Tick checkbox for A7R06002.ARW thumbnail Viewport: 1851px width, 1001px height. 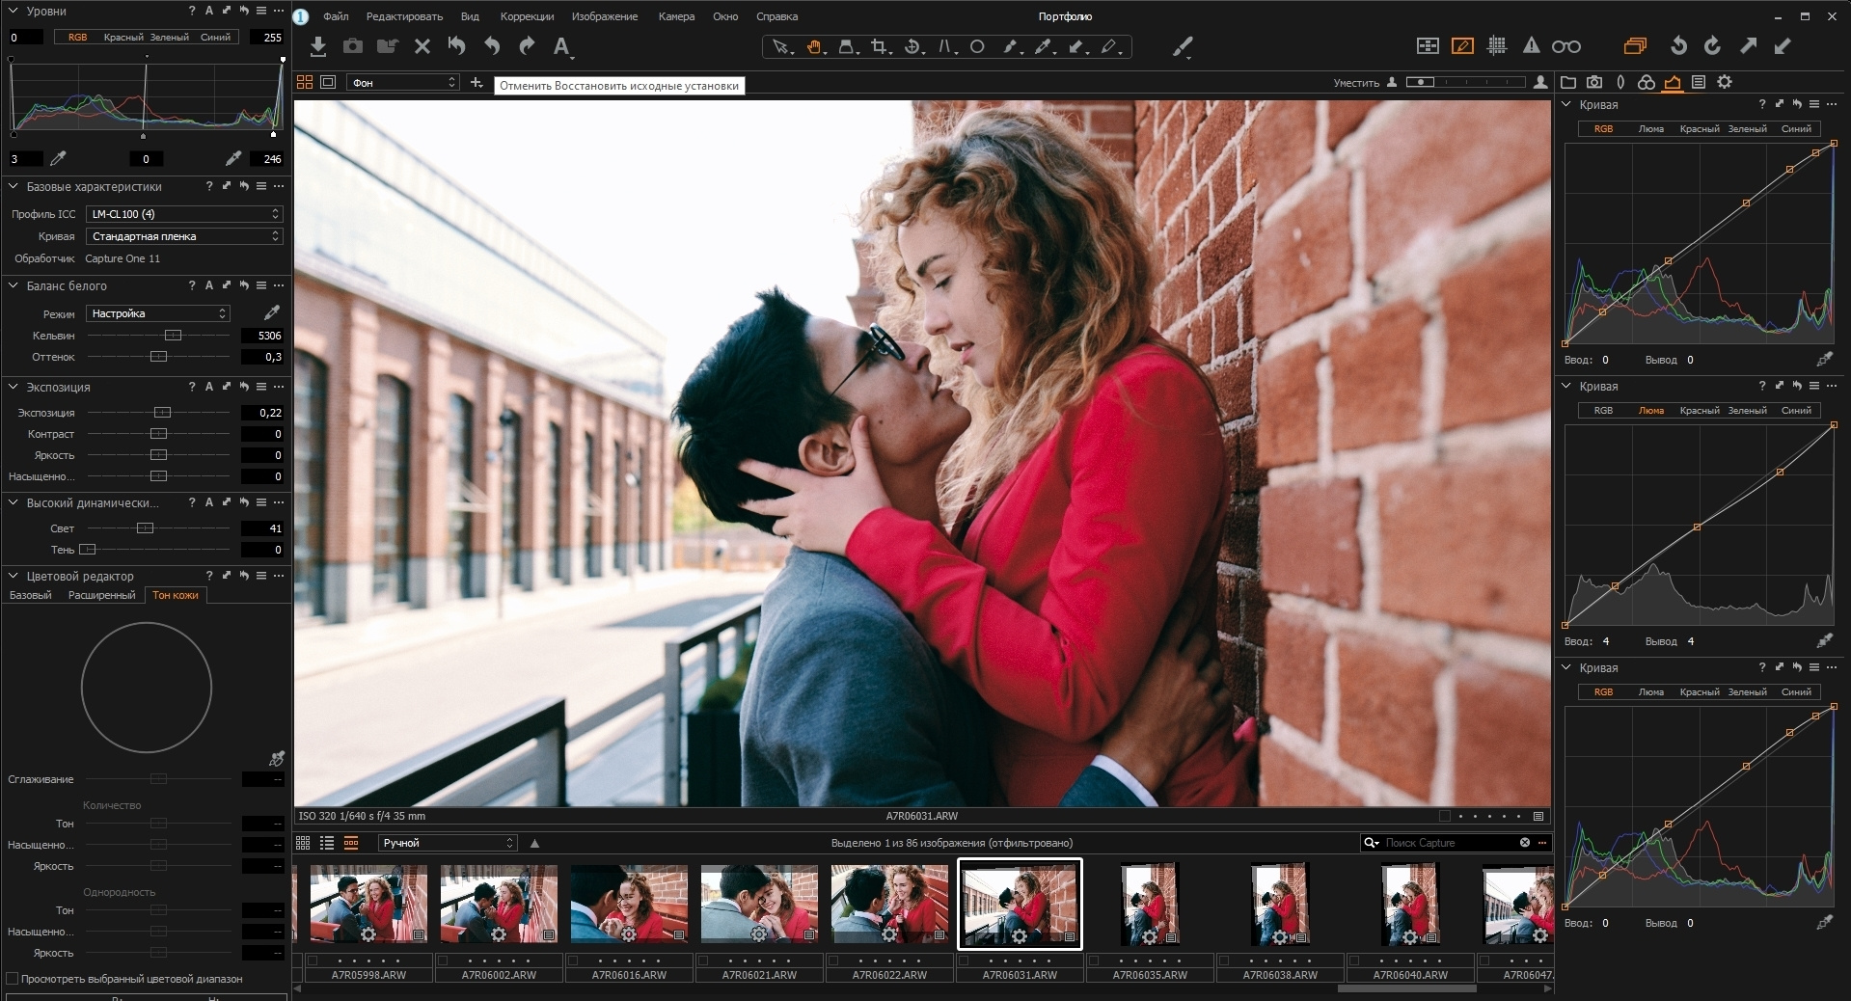point(443,960)
